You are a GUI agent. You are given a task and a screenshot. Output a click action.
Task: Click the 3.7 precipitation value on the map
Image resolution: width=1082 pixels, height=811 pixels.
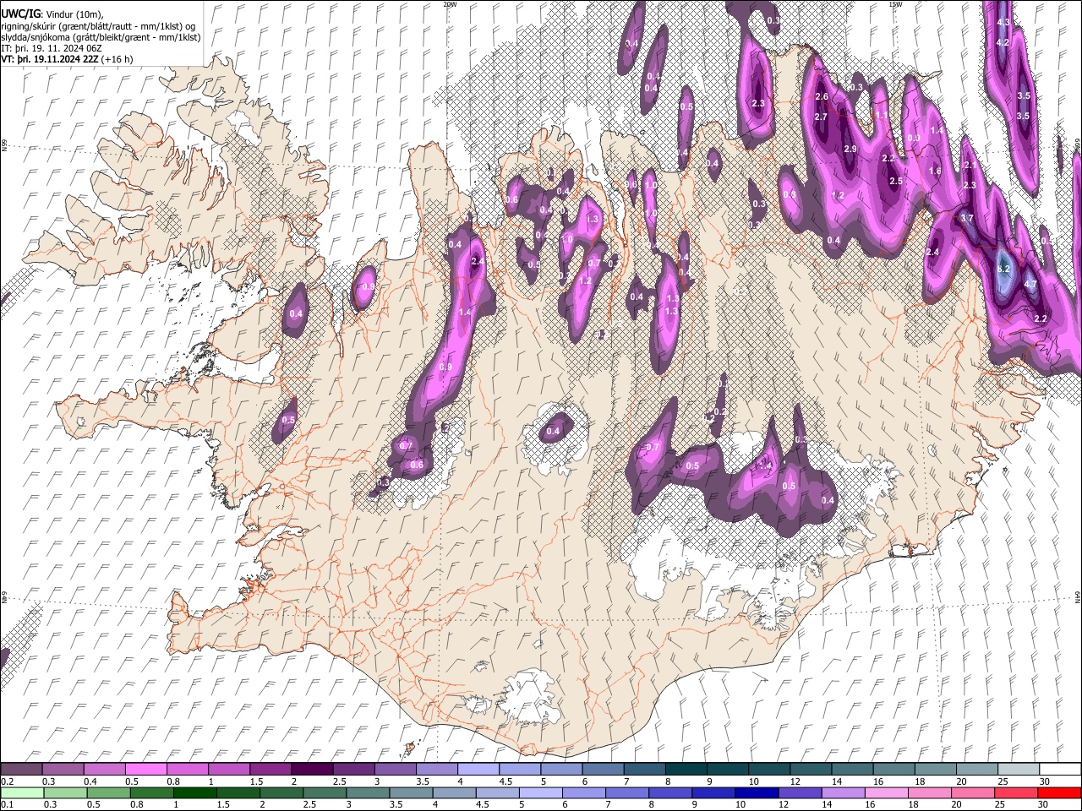click(968, 219)
